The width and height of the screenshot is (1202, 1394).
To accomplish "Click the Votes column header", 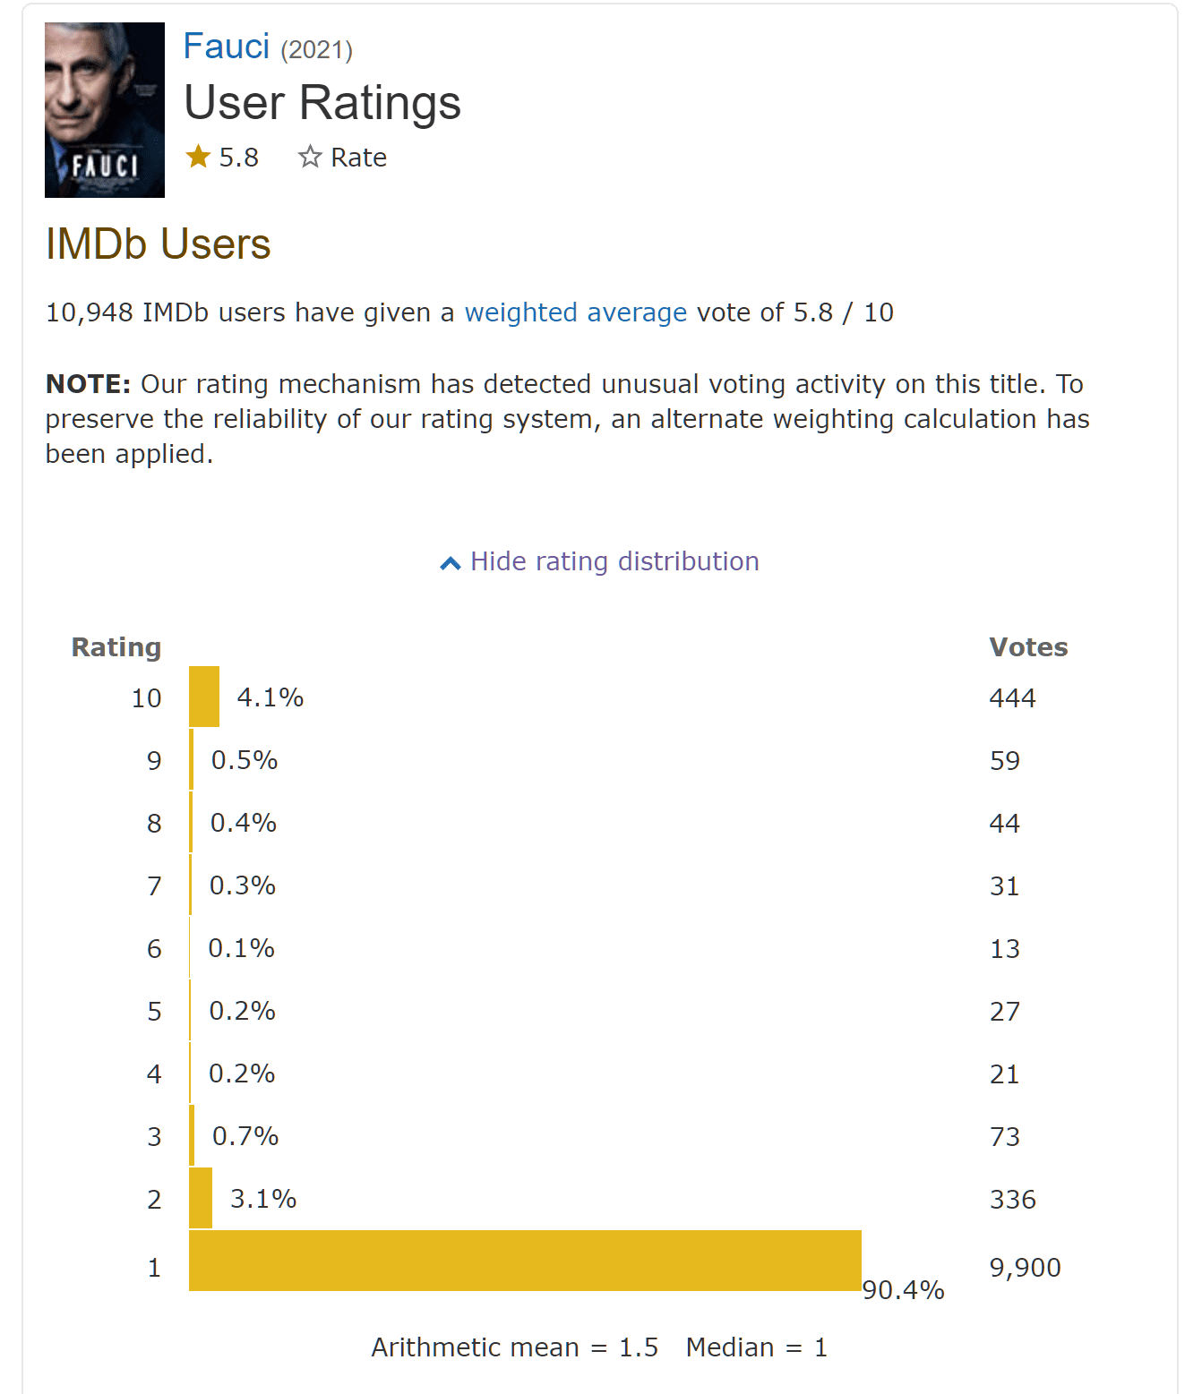I will tap(1028, 647).
